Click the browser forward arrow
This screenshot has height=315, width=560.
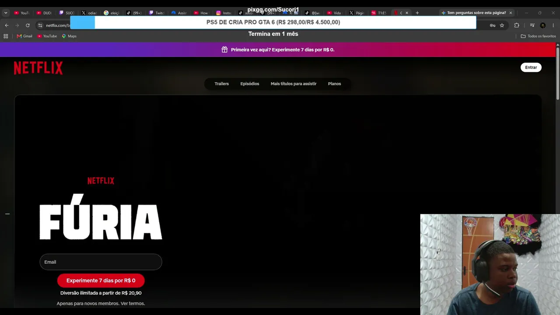(x=17, y=25)
